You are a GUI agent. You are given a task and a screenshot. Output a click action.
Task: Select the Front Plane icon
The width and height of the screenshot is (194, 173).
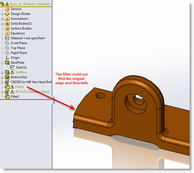point(8,43)
